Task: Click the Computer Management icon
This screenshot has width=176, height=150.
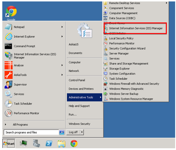Action: tap(105, 13)
